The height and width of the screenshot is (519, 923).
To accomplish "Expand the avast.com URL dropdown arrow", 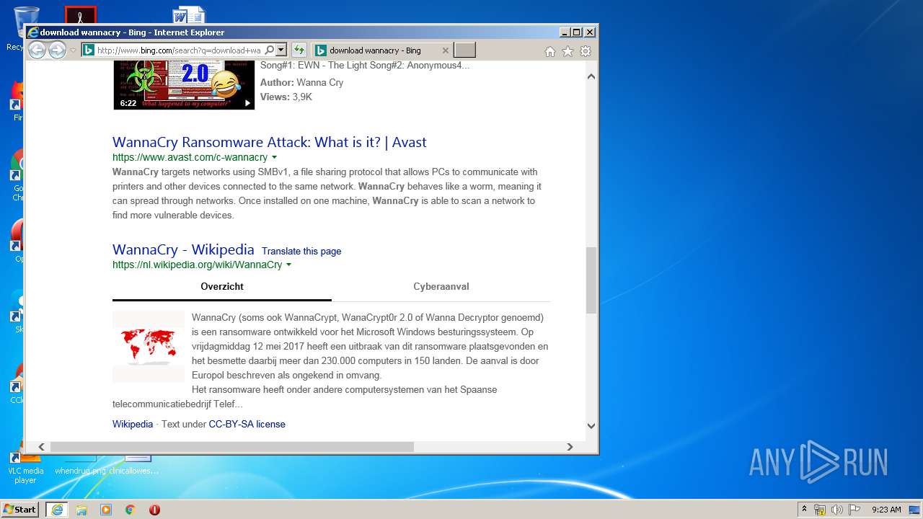I will point(274,157).
